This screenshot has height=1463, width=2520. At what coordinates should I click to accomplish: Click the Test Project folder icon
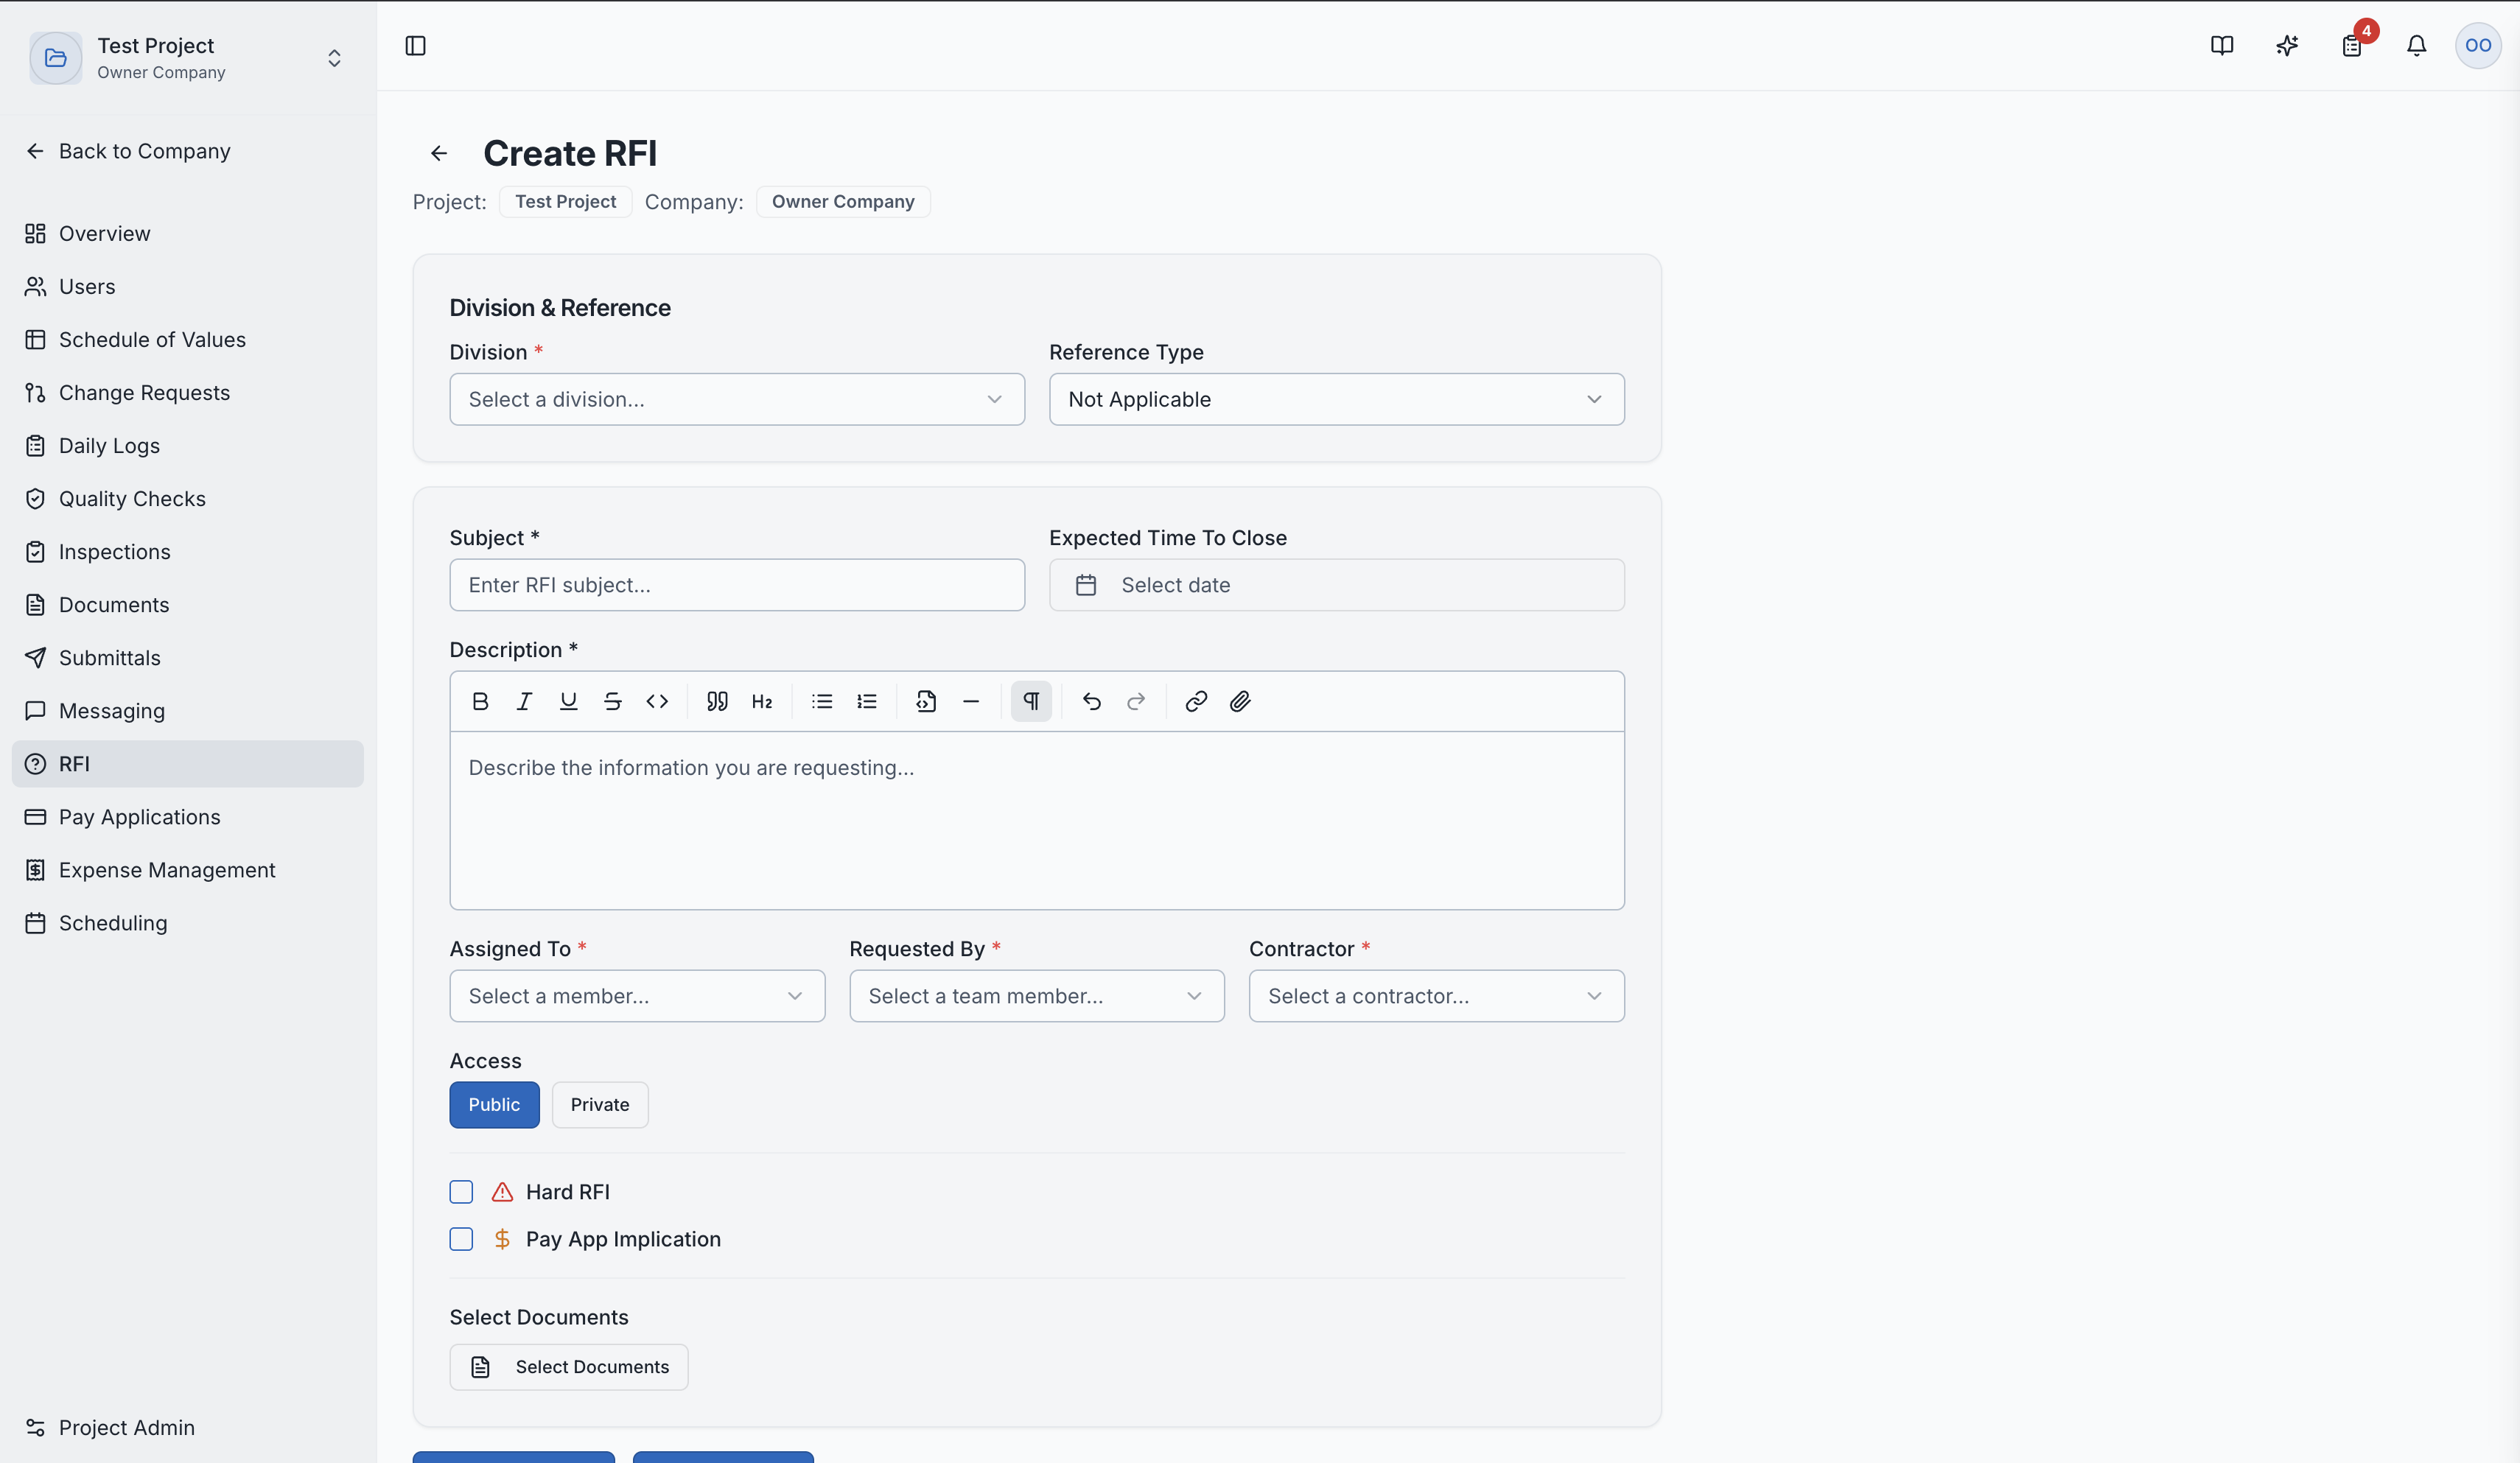pyautogui.click(x=56, y=58)
